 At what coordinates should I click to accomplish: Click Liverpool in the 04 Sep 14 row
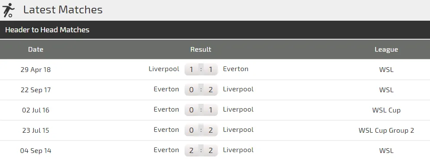[238, 150]
